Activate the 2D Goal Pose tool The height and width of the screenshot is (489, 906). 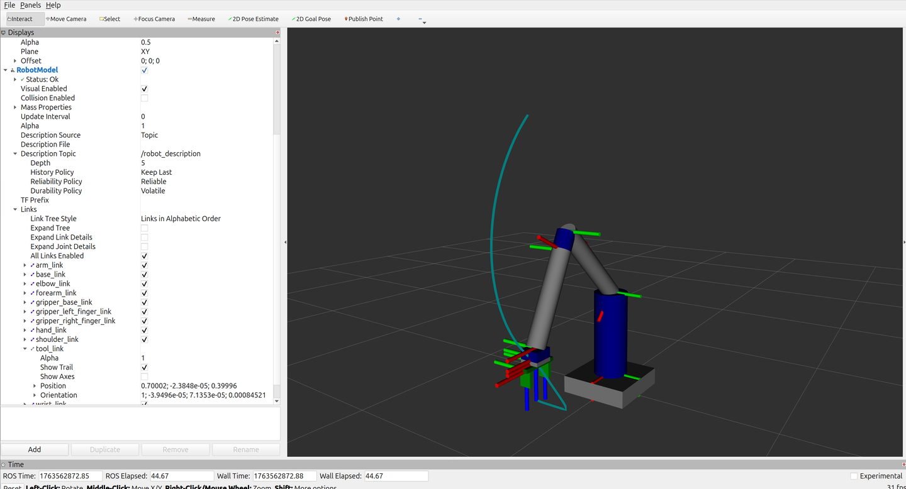coord(311,19)
